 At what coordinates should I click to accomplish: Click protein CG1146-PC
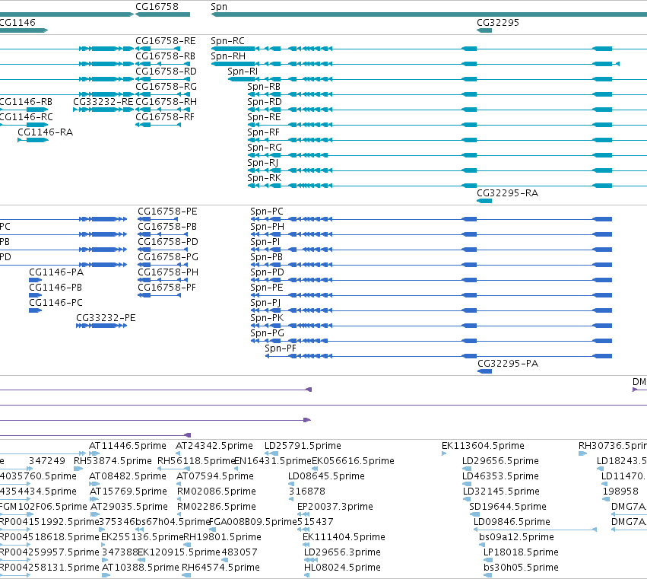coord(56,303)
